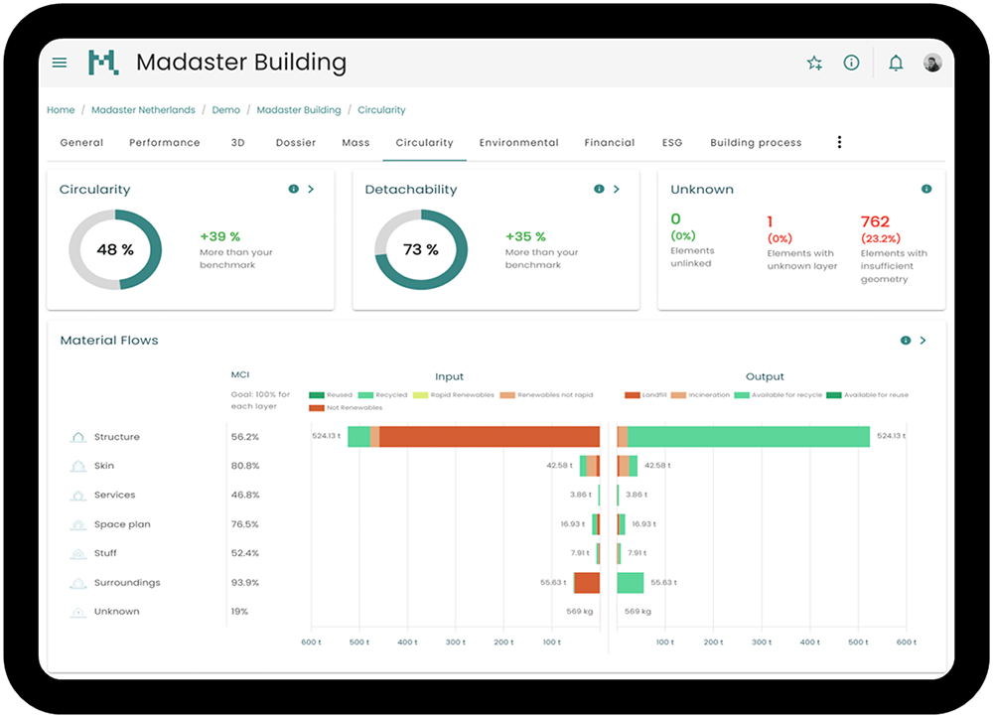This screenshot has height=718, width=993.
Task: Open the Mass tab
Action: click(355, 142)
